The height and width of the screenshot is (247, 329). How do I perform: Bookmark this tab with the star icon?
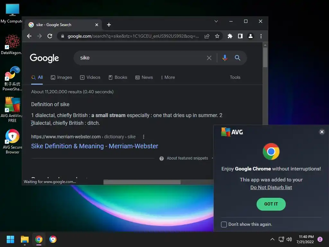coord(217,36)
